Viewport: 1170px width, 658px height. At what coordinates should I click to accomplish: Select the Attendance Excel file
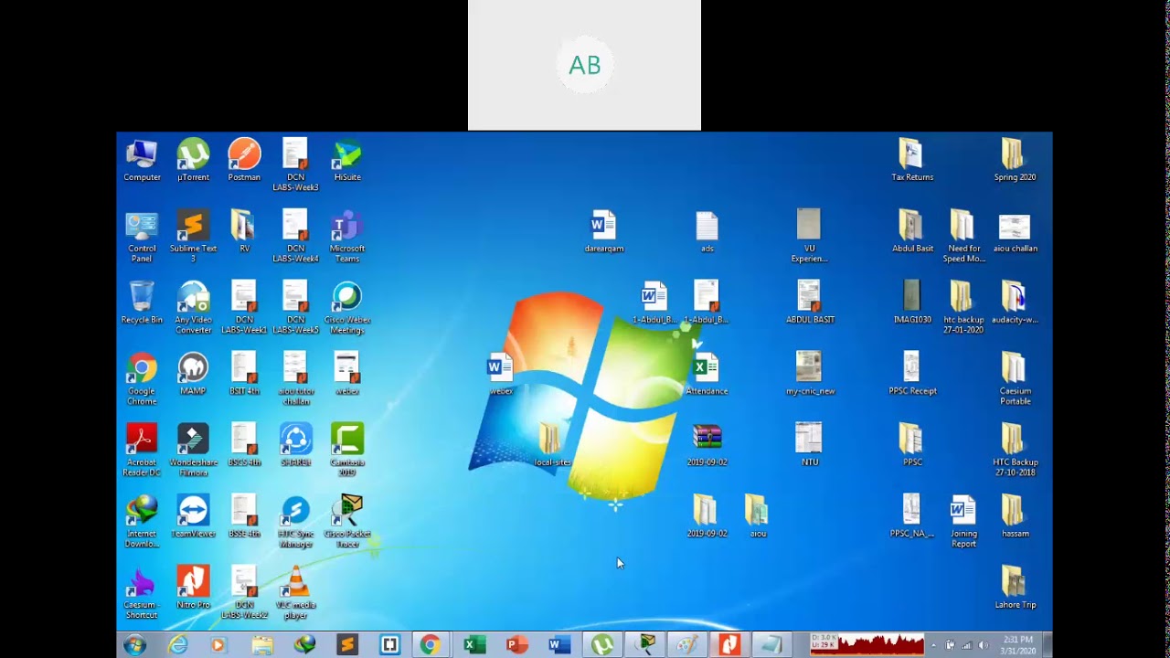tap(707, 374)
